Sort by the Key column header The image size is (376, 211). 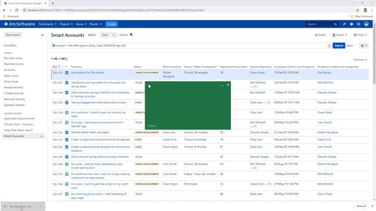tap(56, 67)
